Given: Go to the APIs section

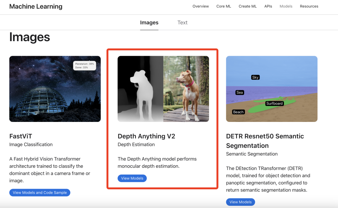Looking at the screenshot, I should tap(268, 6).
